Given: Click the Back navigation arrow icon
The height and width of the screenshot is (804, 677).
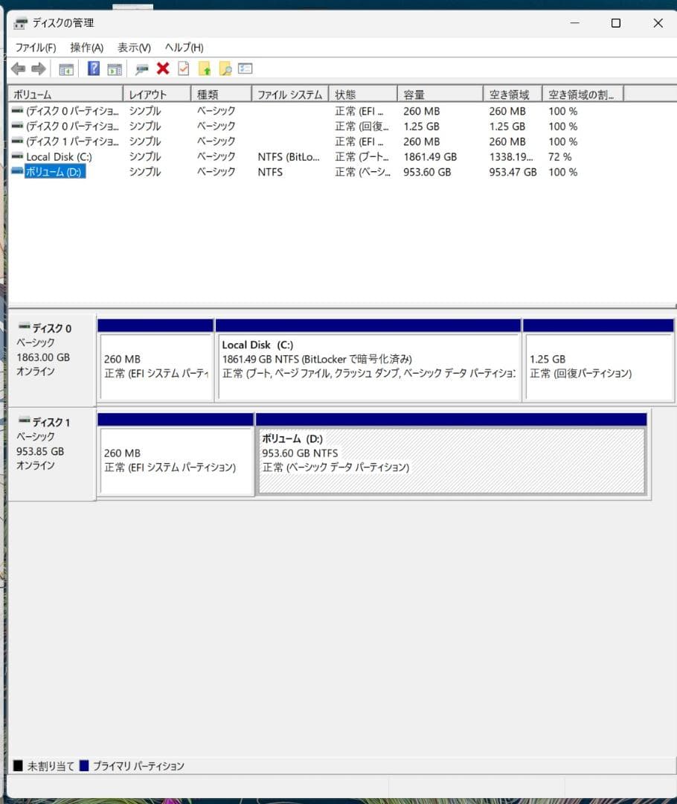Looking at the screenshot, I should click(19, 68).
